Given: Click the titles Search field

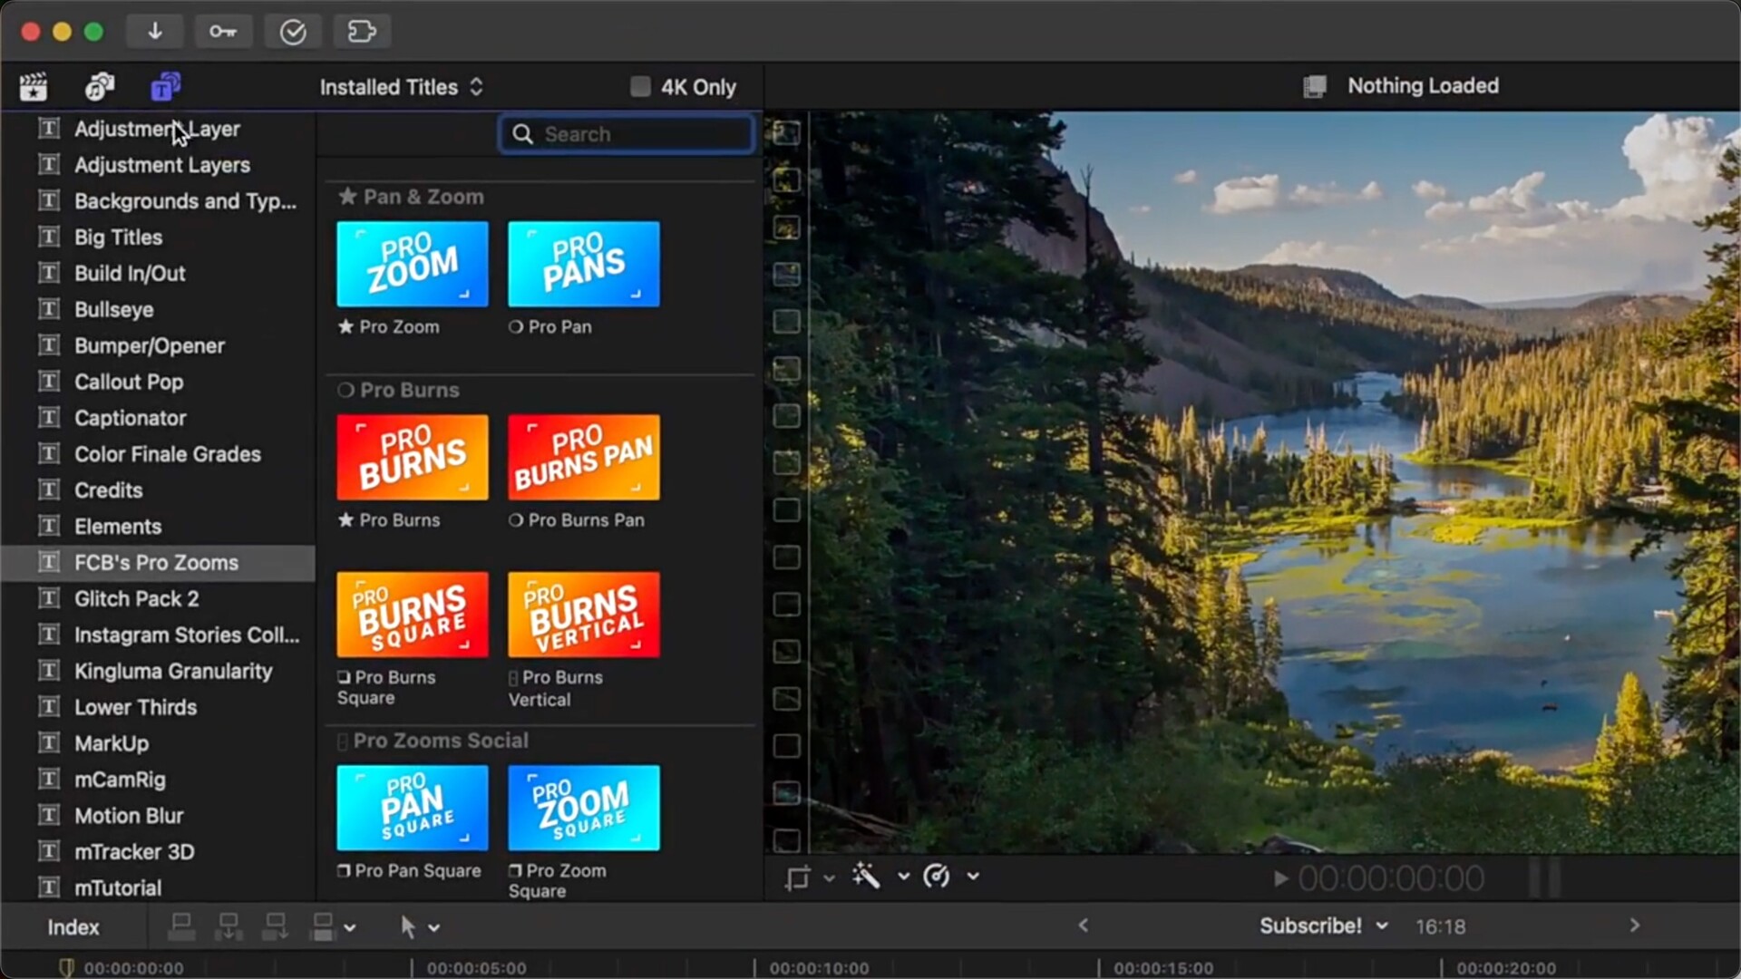Looking at the screenshot, I should 626,134.
